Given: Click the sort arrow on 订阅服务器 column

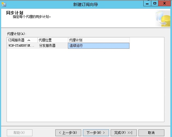Looking at the screenshot, I should (29, 40).
